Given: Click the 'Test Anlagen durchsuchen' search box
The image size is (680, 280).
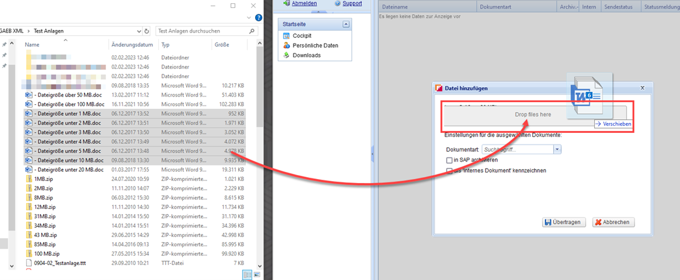Looking at the screenshot, I should point(195,31).
